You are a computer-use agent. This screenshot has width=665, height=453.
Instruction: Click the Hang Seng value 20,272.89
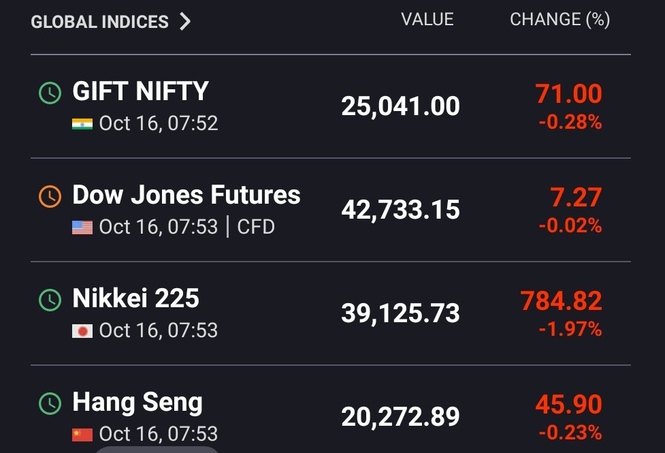click(400, 417)
